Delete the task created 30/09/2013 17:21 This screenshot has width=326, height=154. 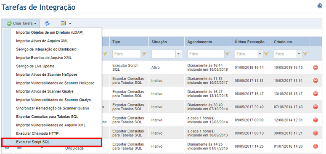click(x=315, y=133)
